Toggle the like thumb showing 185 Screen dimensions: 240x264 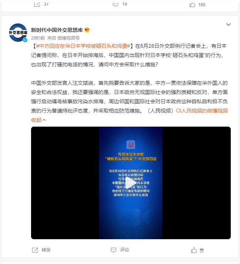(192, 5)
